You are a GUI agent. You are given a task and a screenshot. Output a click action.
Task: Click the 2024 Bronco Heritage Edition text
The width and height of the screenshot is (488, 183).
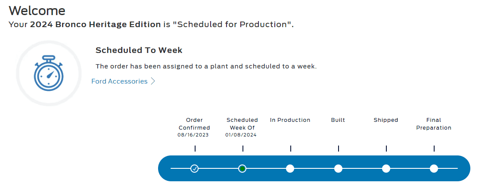click(x=96, y=25)
